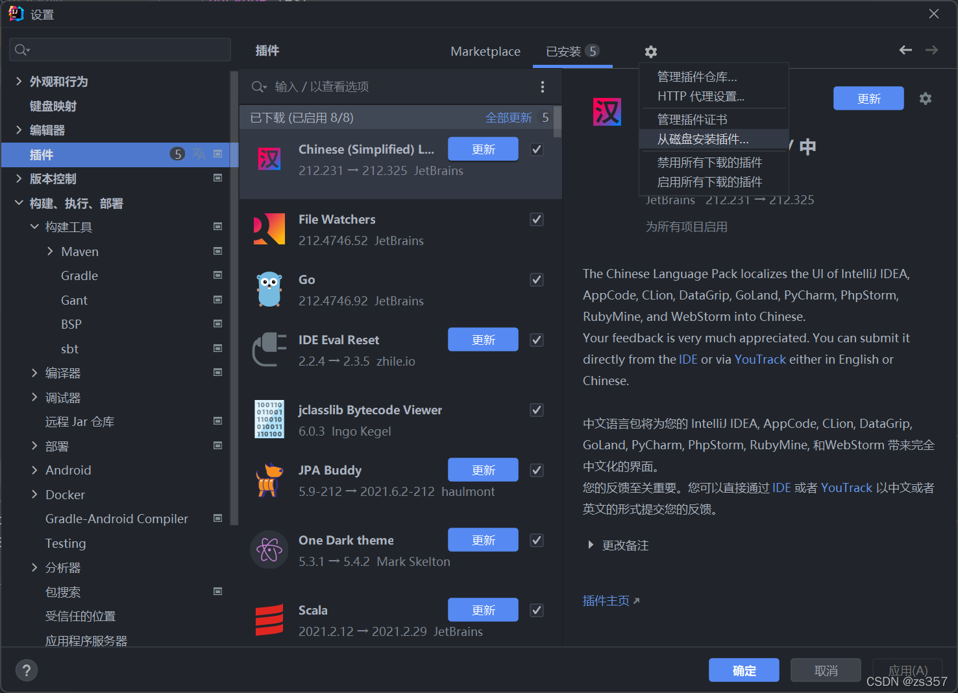This screenshot has height=693, width=958.
Task: Open the YouTrack link in English description
Action: tap(760, 359)
